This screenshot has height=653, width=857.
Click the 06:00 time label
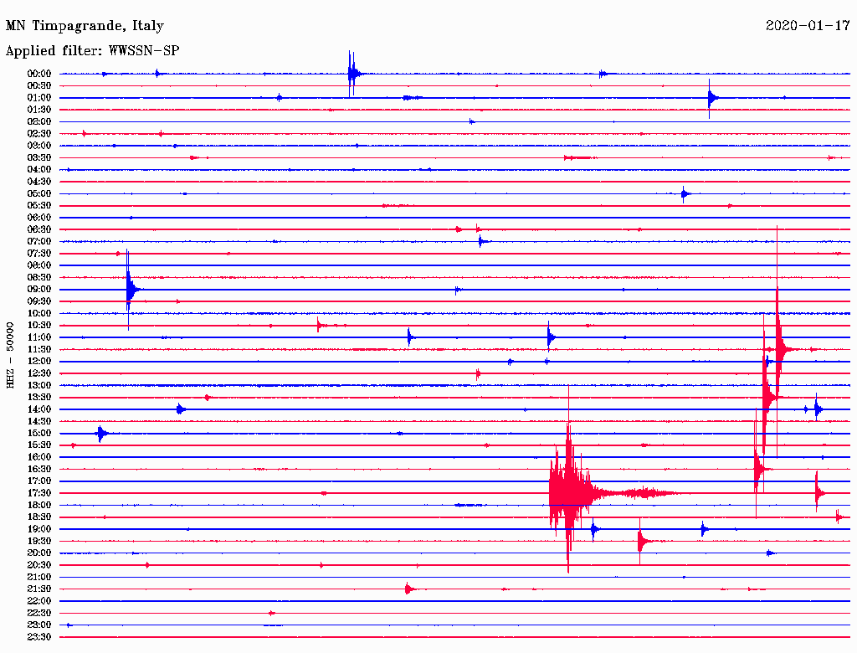[x=39, y=218]
